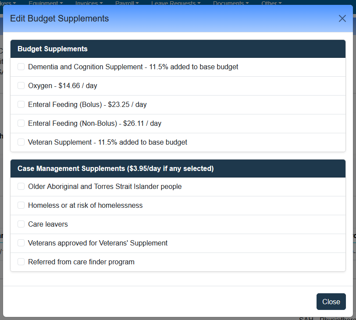Enable the Care leavers checkbox

coord(21,224)
